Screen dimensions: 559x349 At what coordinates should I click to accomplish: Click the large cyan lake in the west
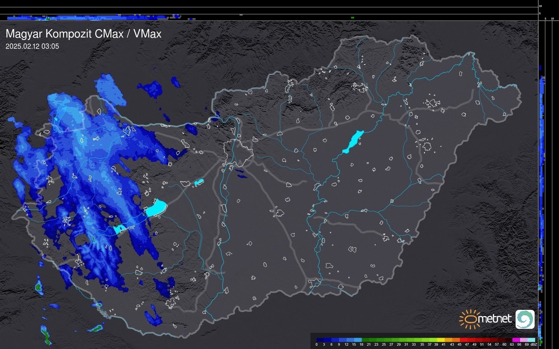click(156, 209)
